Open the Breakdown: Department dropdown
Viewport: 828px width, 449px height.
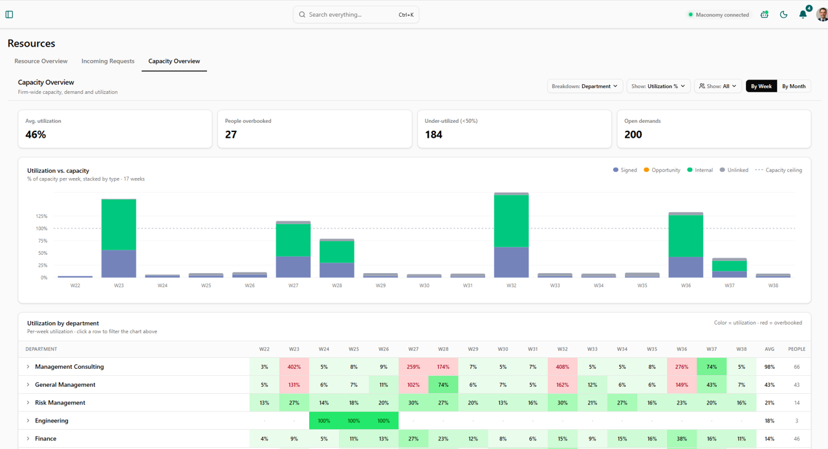click(585, 86)
